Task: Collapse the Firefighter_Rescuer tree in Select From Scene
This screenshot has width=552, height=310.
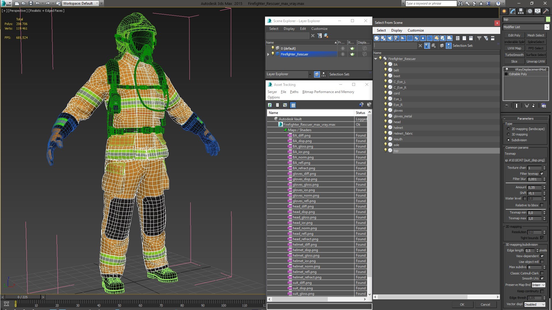Action: click(376, 59)
